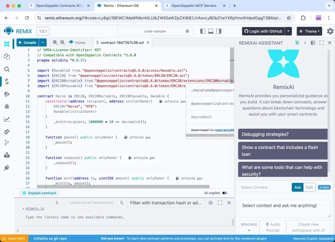The image size is (335, 242).
Task: Open the Deploy & run transactions icon
Action: coord(7,94)
